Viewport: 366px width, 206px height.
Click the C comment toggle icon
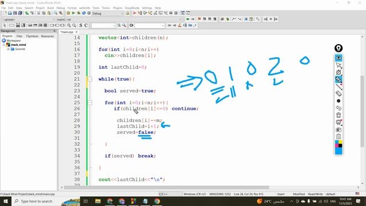click(86, 25)
